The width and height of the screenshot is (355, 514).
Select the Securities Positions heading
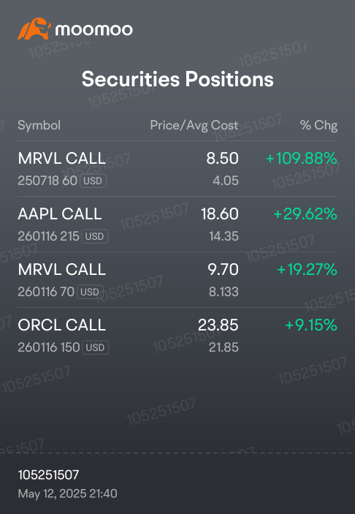(x=177, y=79)
